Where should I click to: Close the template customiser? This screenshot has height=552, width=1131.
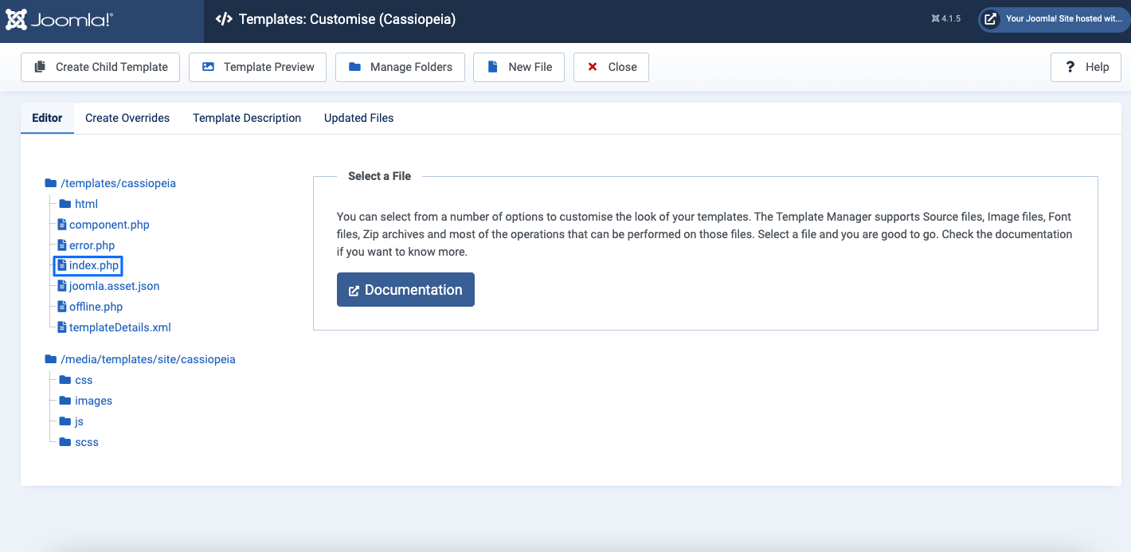611,67
